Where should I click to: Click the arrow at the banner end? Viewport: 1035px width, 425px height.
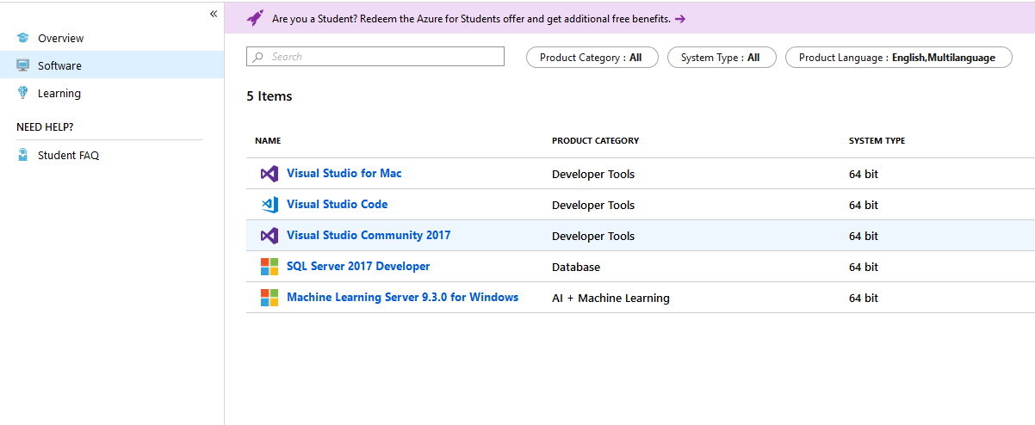[x=680, y=18]
